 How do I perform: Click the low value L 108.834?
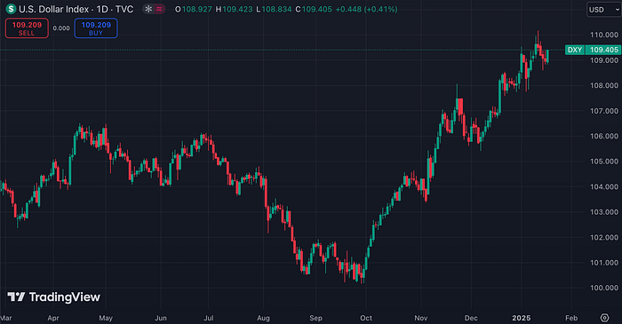tap(274, 9)
